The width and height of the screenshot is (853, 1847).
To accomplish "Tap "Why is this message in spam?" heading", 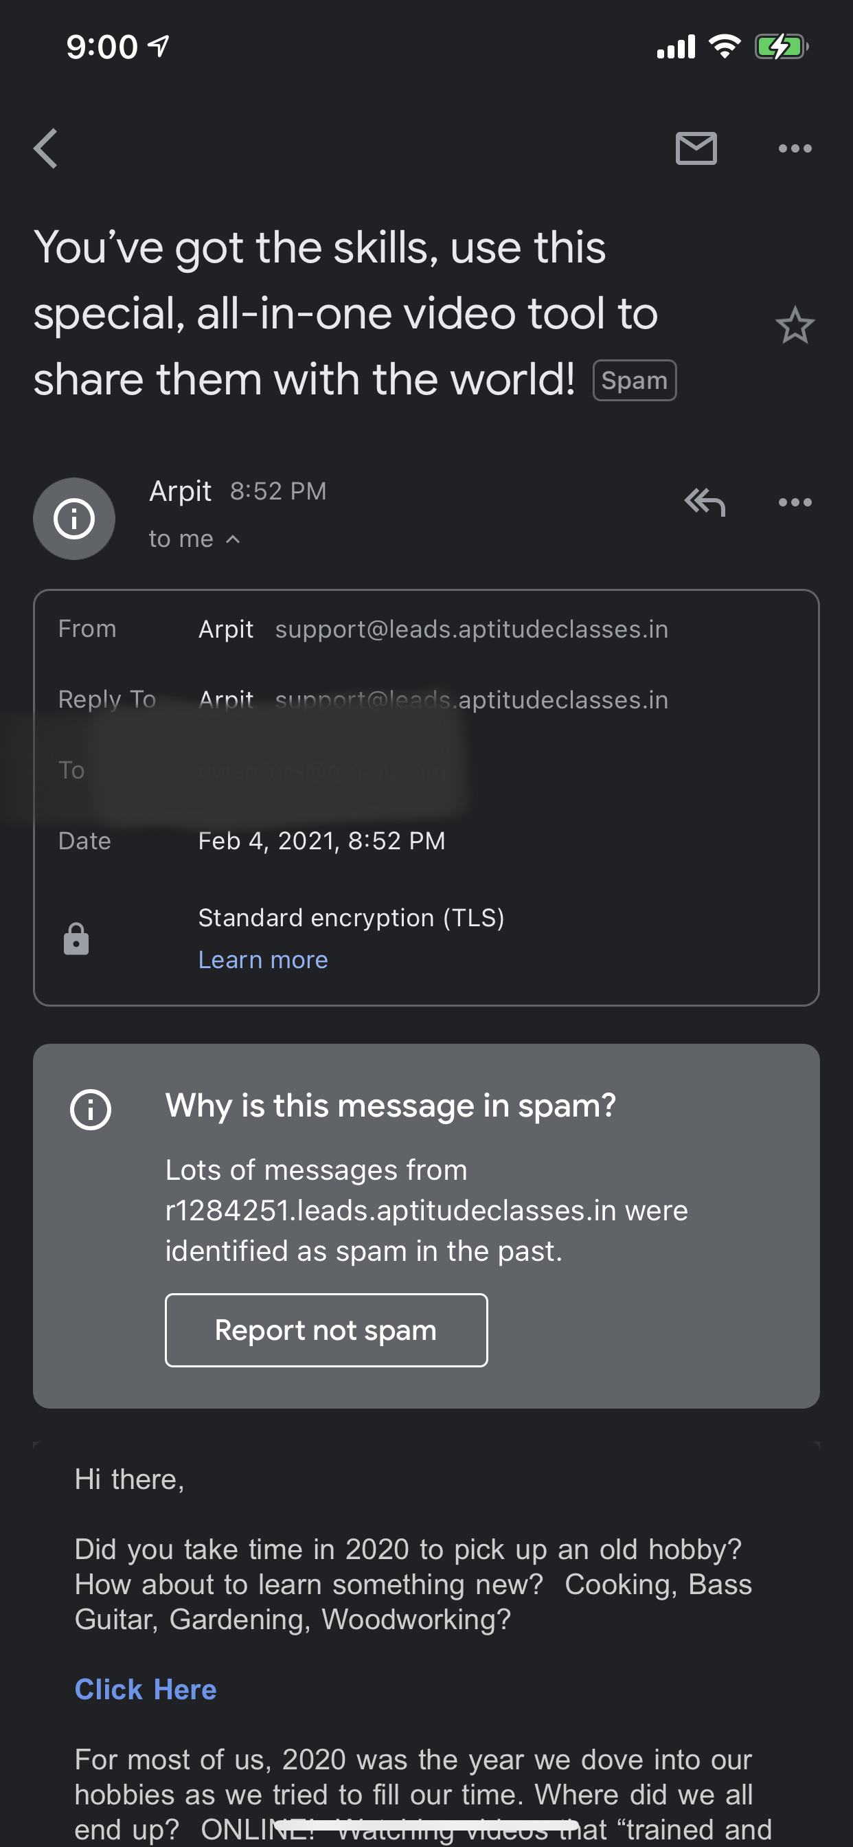I will (x=391, y=1106).
